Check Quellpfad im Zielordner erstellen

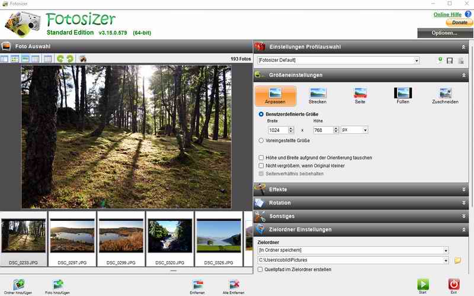(261, 269)
